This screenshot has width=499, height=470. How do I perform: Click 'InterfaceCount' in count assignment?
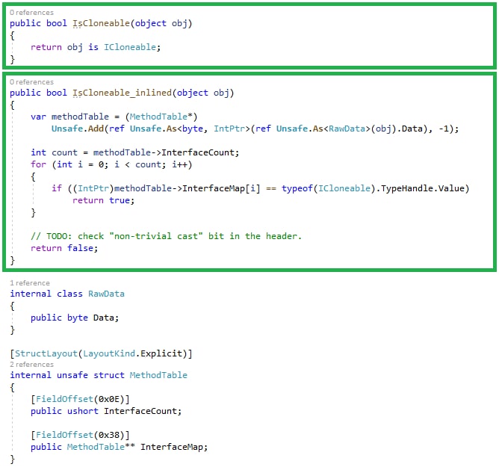[198, 152]
